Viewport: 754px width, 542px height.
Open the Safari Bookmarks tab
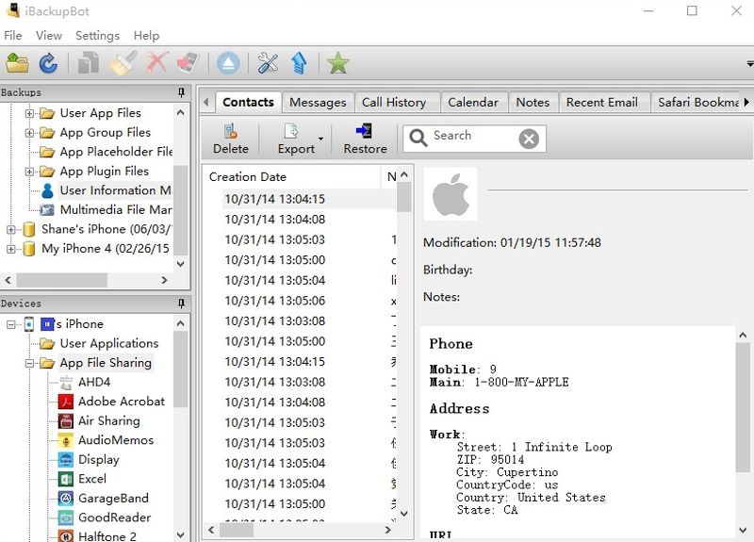[x=697, y=102]
